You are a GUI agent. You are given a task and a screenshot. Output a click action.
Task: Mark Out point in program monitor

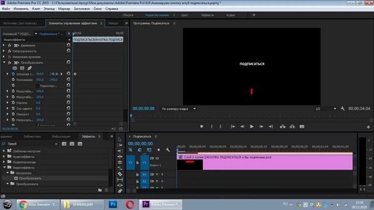click(220, 127)
